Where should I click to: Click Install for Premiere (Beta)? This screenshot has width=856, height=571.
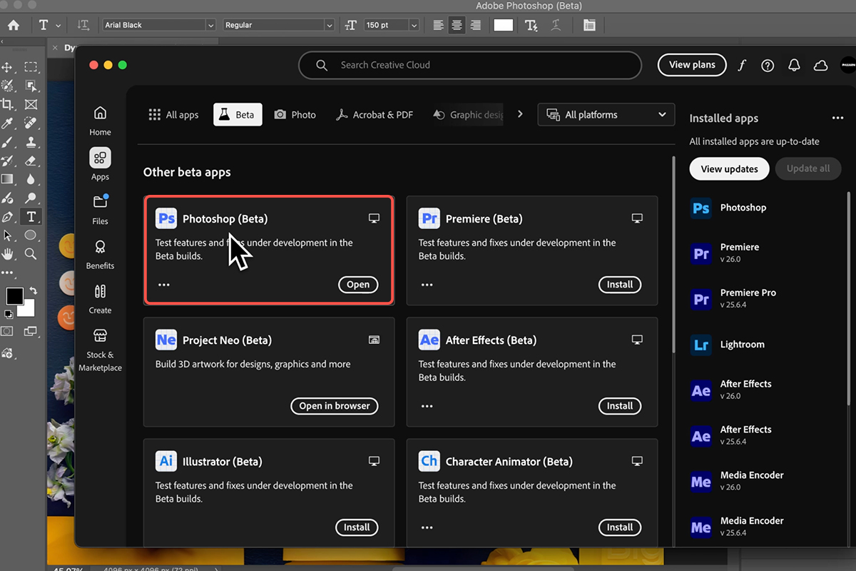point(619,284)
